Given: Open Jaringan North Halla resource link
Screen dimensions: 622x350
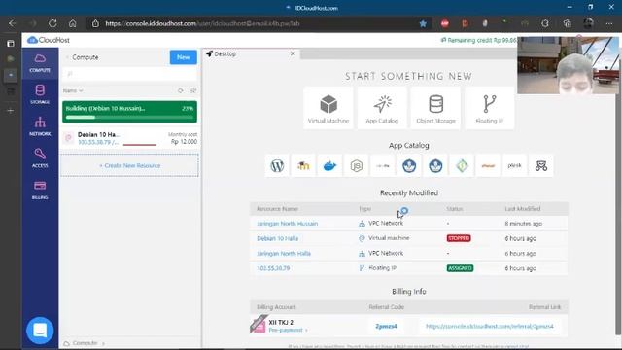Looking at the screenshot, I should pyautogui.click(x=284, y=253).
